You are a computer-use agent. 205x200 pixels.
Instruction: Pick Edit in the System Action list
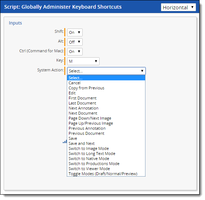point(106,93)
